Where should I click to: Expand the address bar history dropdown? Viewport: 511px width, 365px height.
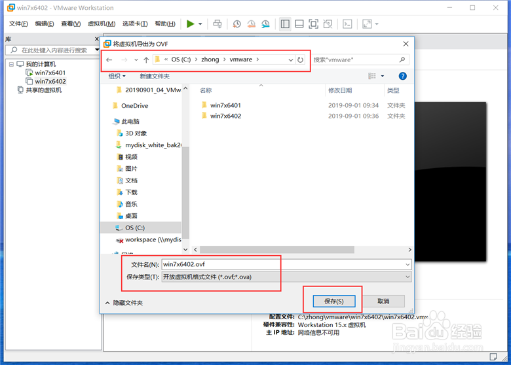click(x=291, y=60)
